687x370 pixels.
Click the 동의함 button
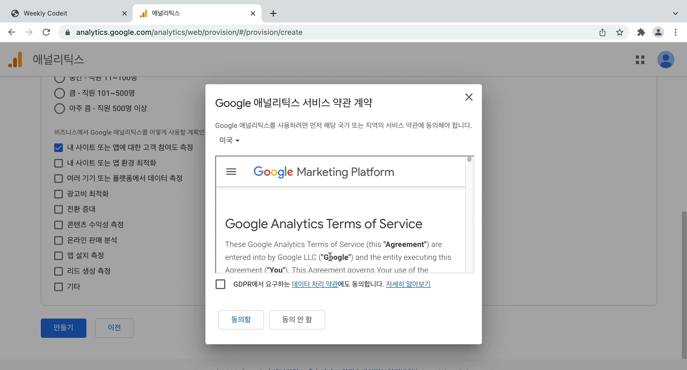point(241,320)
